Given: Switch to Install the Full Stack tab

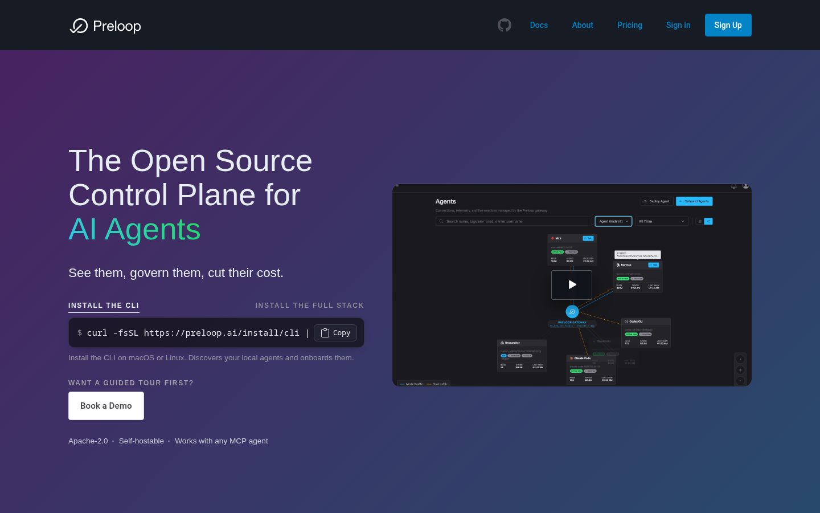Looking at the screenshot, I should click(309, 306).
